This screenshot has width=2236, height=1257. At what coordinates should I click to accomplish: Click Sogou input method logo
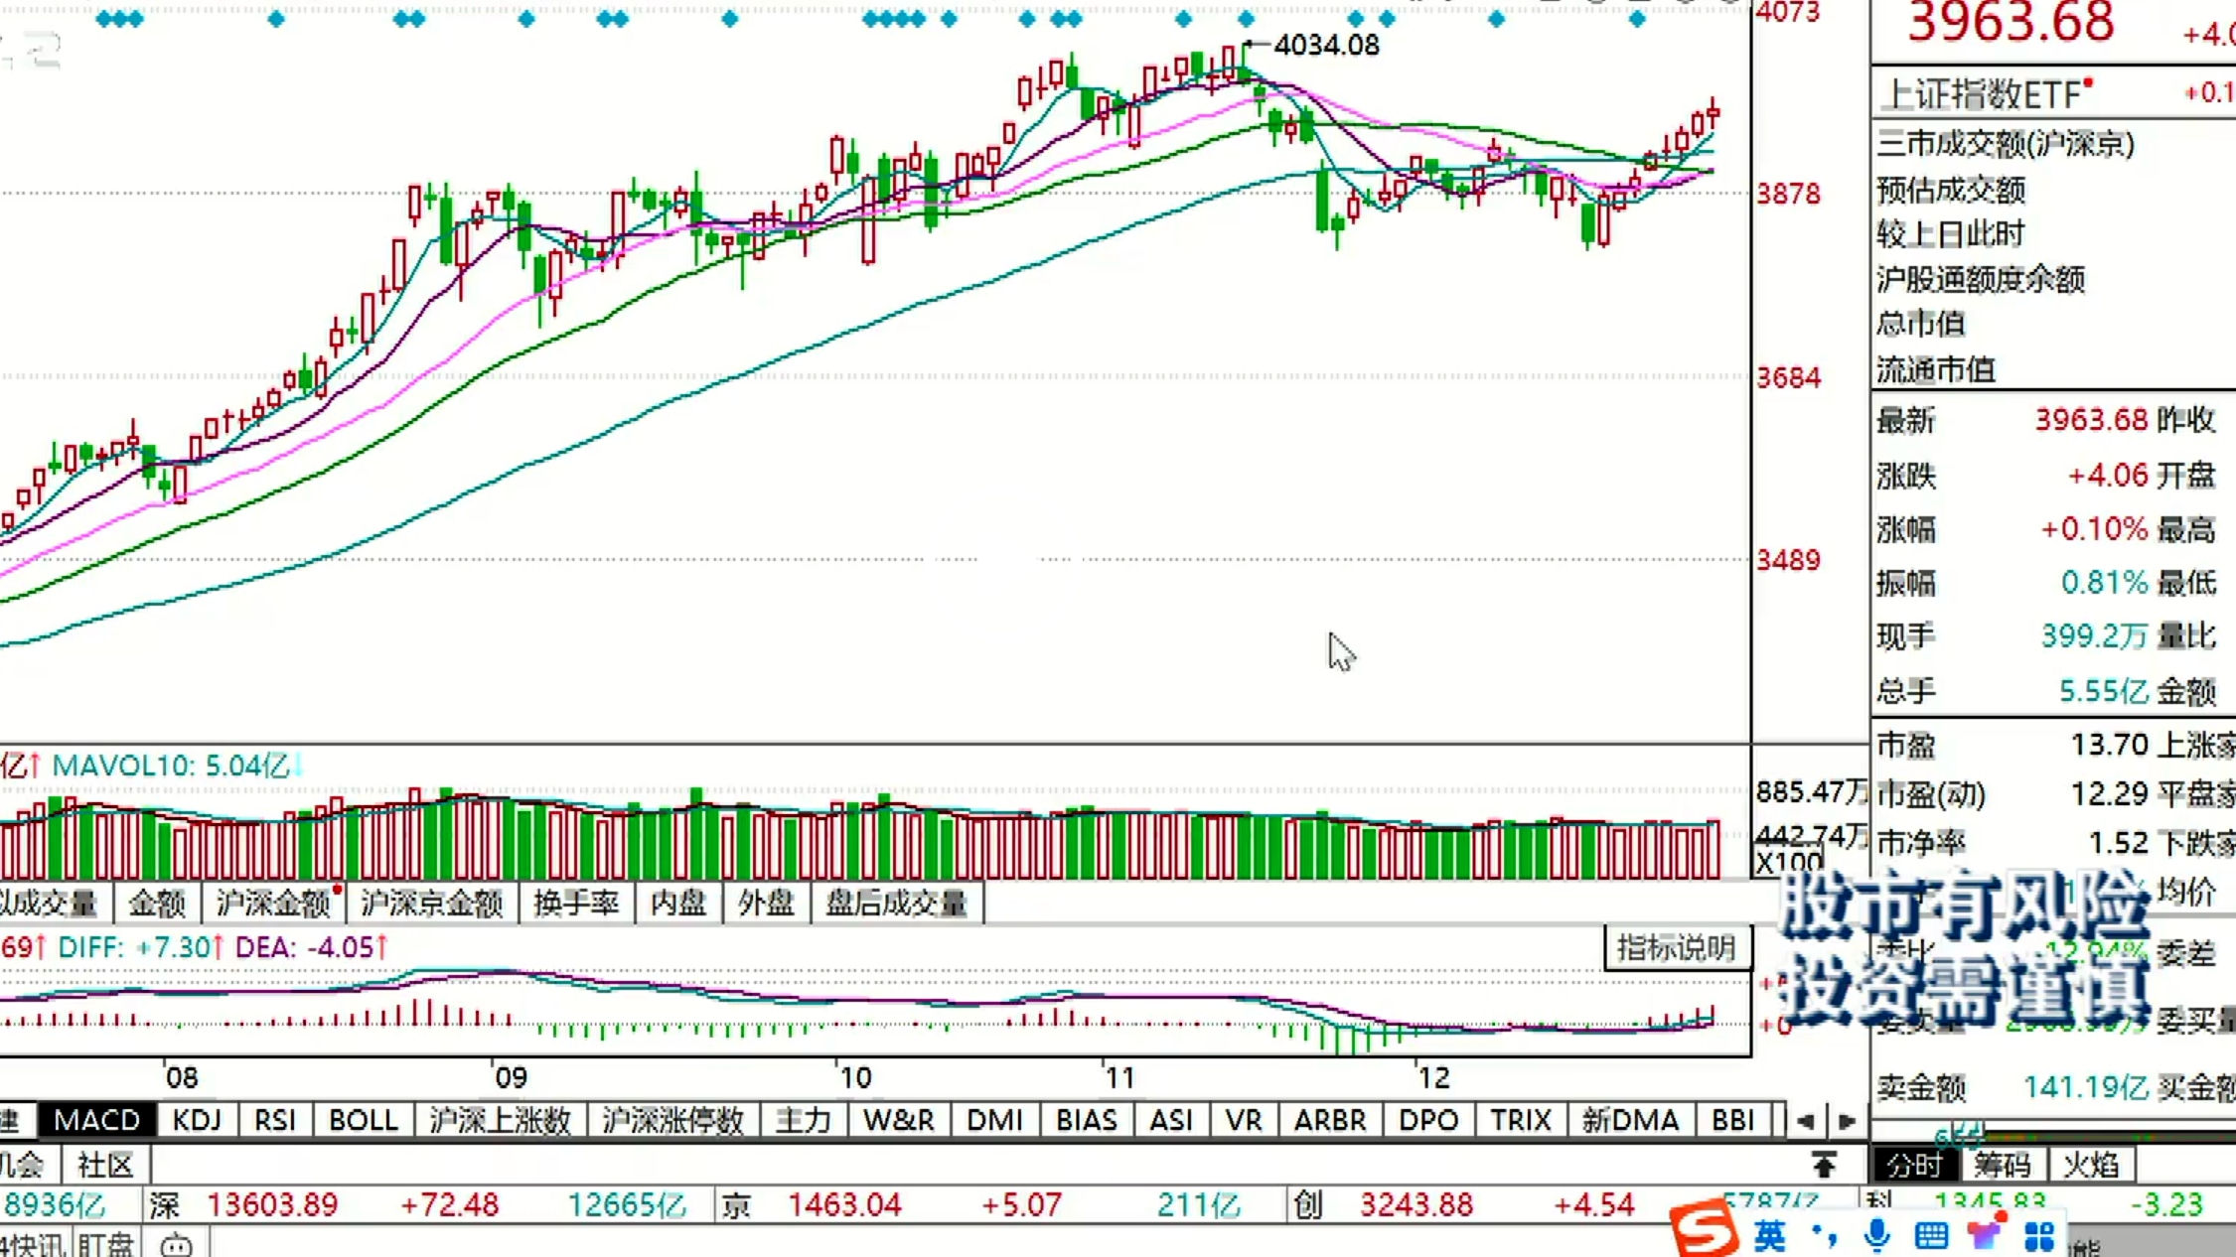1705,1230
